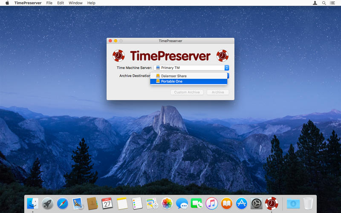Open Messages from the dock
341x213 pixels.
pyautogui.click(x=182, y=203)
